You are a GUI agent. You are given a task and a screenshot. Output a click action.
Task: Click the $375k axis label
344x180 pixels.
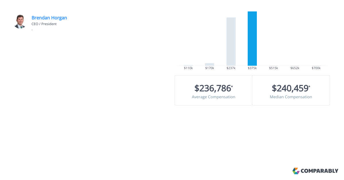252,68
